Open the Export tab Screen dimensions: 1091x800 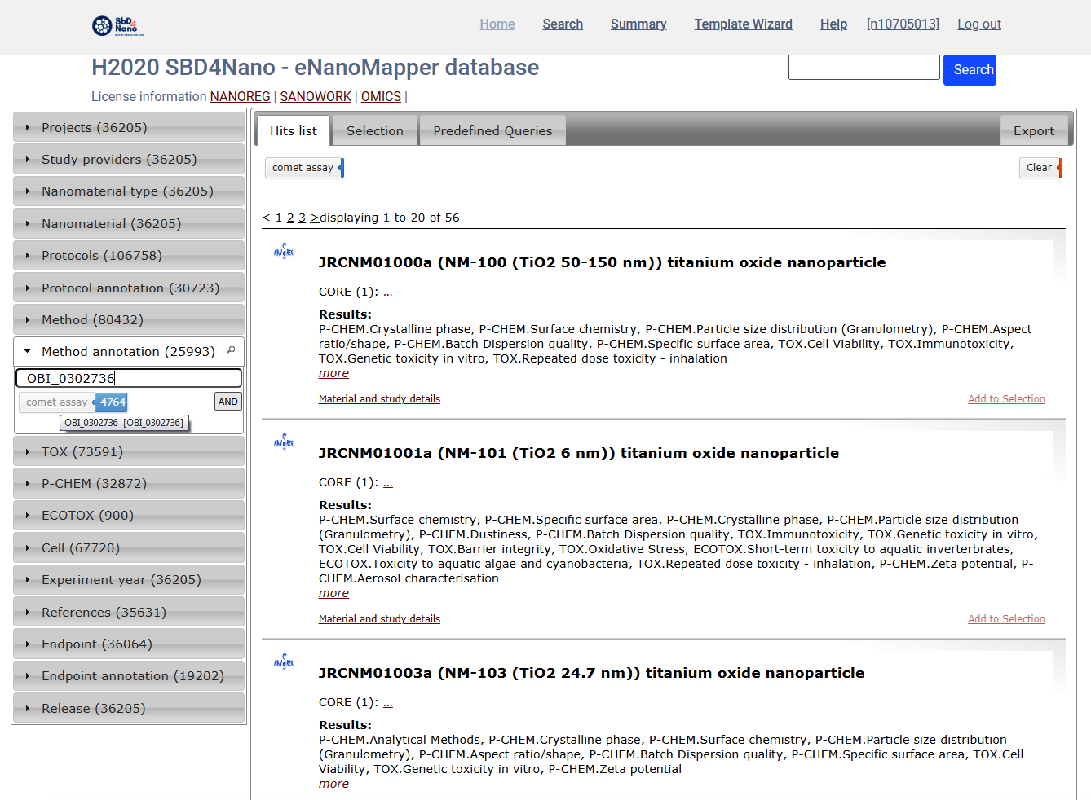pyautogui.click(x=1033, y=131)
